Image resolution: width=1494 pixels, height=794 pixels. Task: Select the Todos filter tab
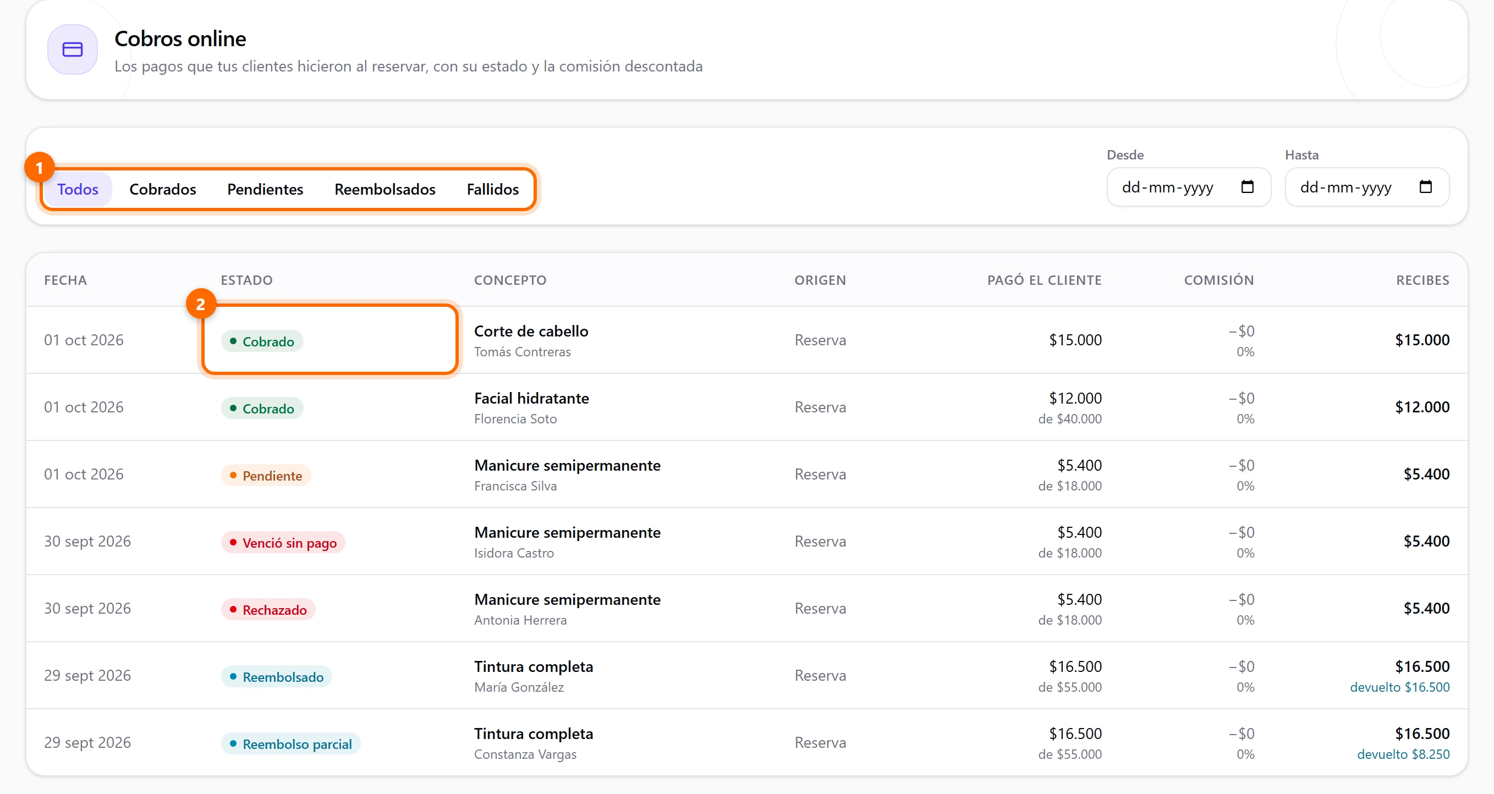pyautogui.click(x=78, y=189)
